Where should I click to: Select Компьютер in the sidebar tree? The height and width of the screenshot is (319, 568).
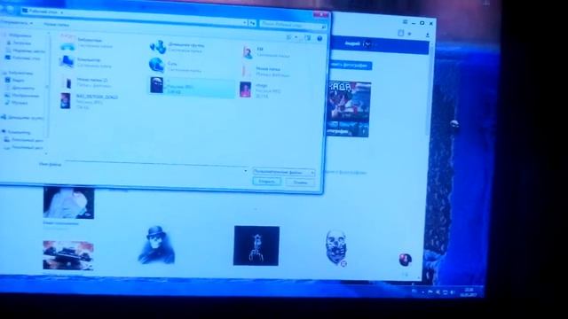17,132
